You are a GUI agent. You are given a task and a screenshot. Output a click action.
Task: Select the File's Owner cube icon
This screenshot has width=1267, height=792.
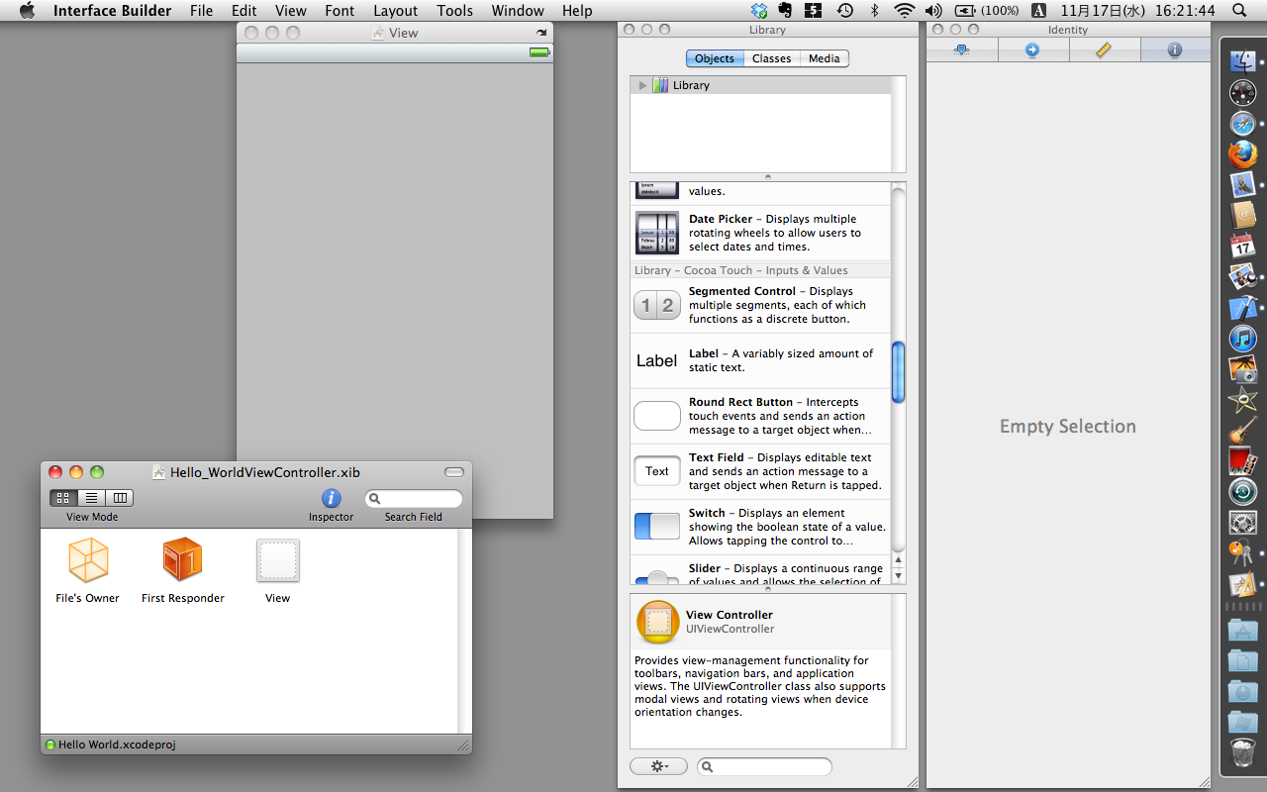[87, 560]
